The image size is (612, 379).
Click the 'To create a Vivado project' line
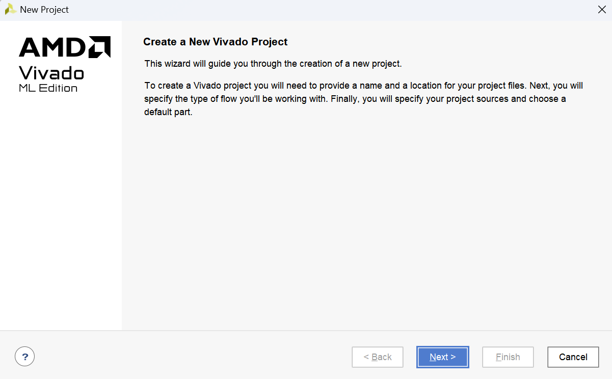(x=363, y=85)
